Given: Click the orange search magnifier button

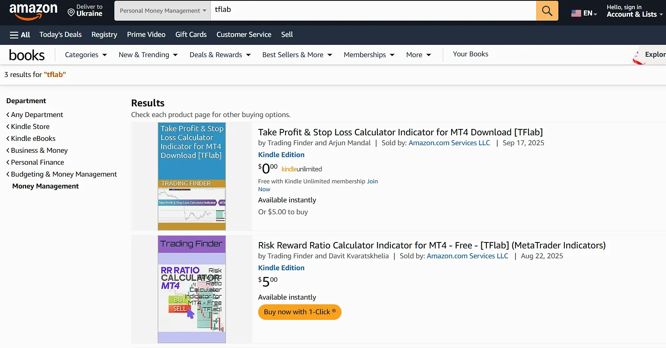Looking at the screenshot, I should pyautogui.click(x=547, y=11).
